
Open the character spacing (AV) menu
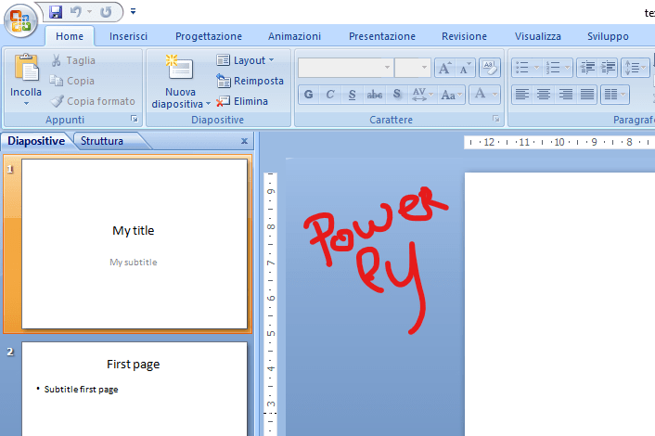coord(422,95)
